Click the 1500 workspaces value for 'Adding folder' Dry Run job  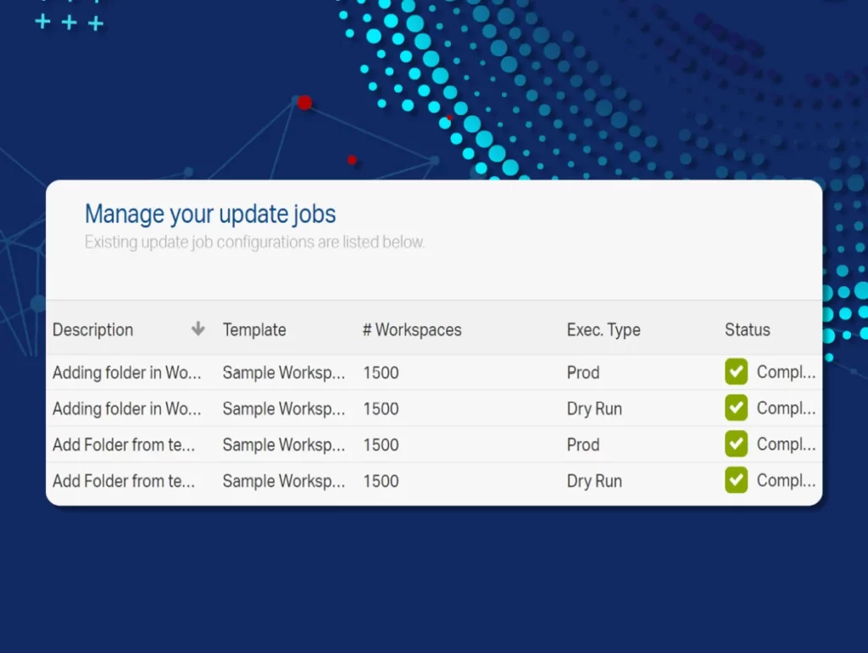click(381, 408)
